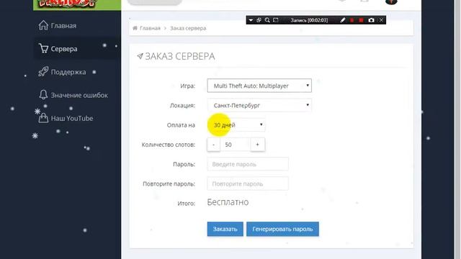Open the Оплата на 30 дней dropdown
The width and height of the screenshot is (461, 259).
(x=236, y=125)
